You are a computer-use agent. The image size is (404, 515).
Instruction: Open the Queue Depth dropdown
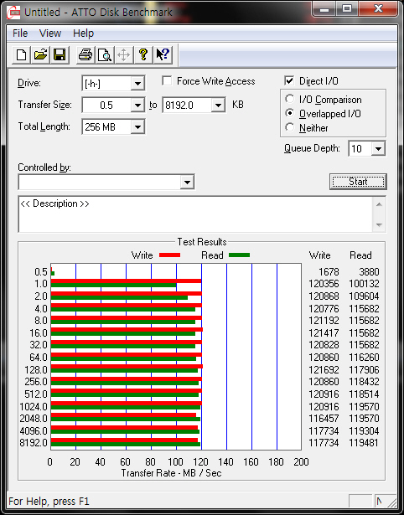point(378,149)
